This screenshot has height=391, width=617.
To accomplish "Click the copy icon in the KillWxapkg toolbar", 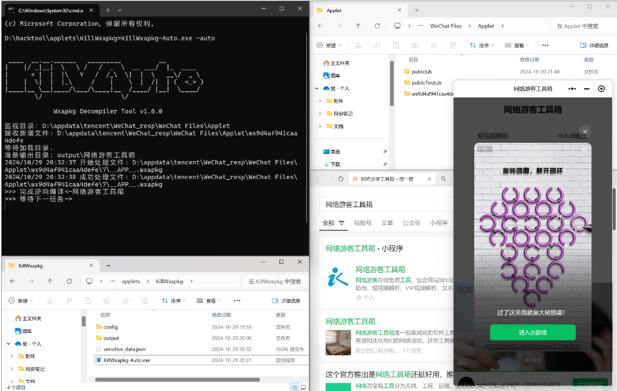I will 69,300.
